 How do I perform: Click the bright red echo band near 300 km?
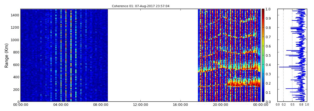(243, 82)
